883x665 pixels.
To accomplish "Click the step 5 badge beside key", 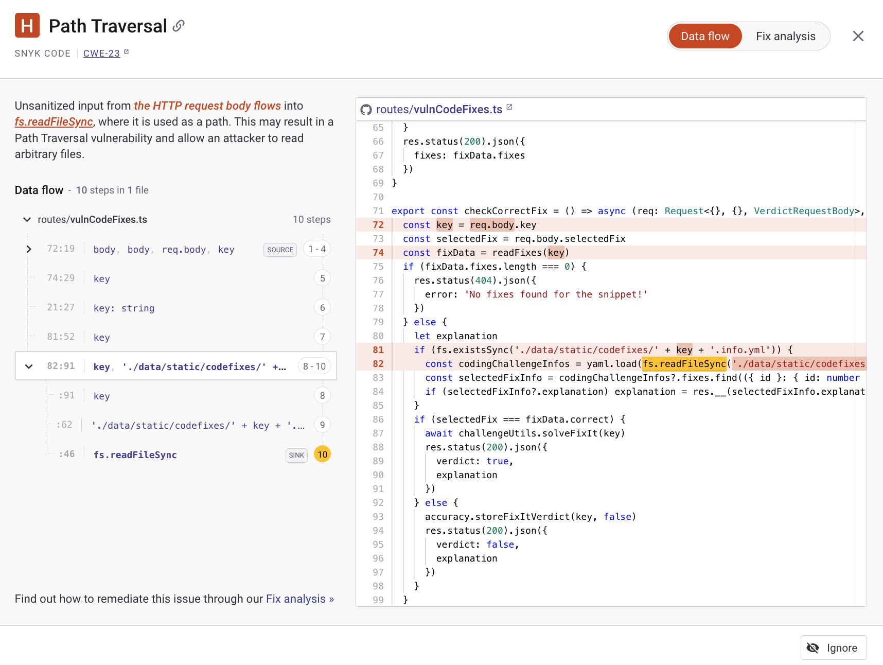I will [322, 278].
